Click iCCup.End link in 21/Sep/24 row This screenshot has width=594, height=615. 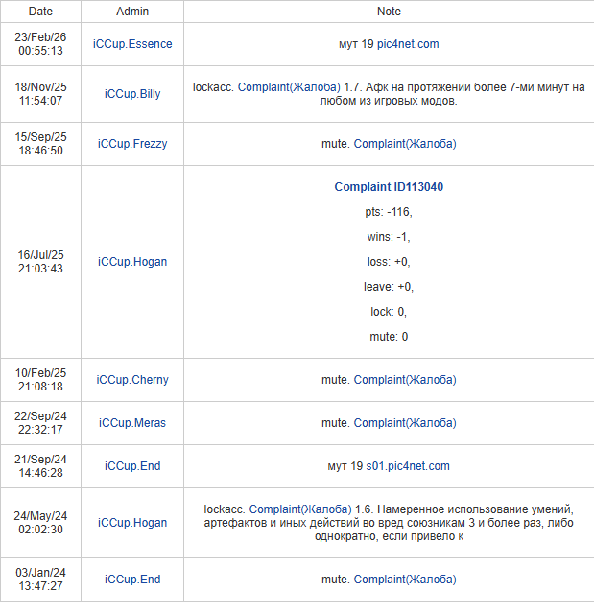point(132,466)
